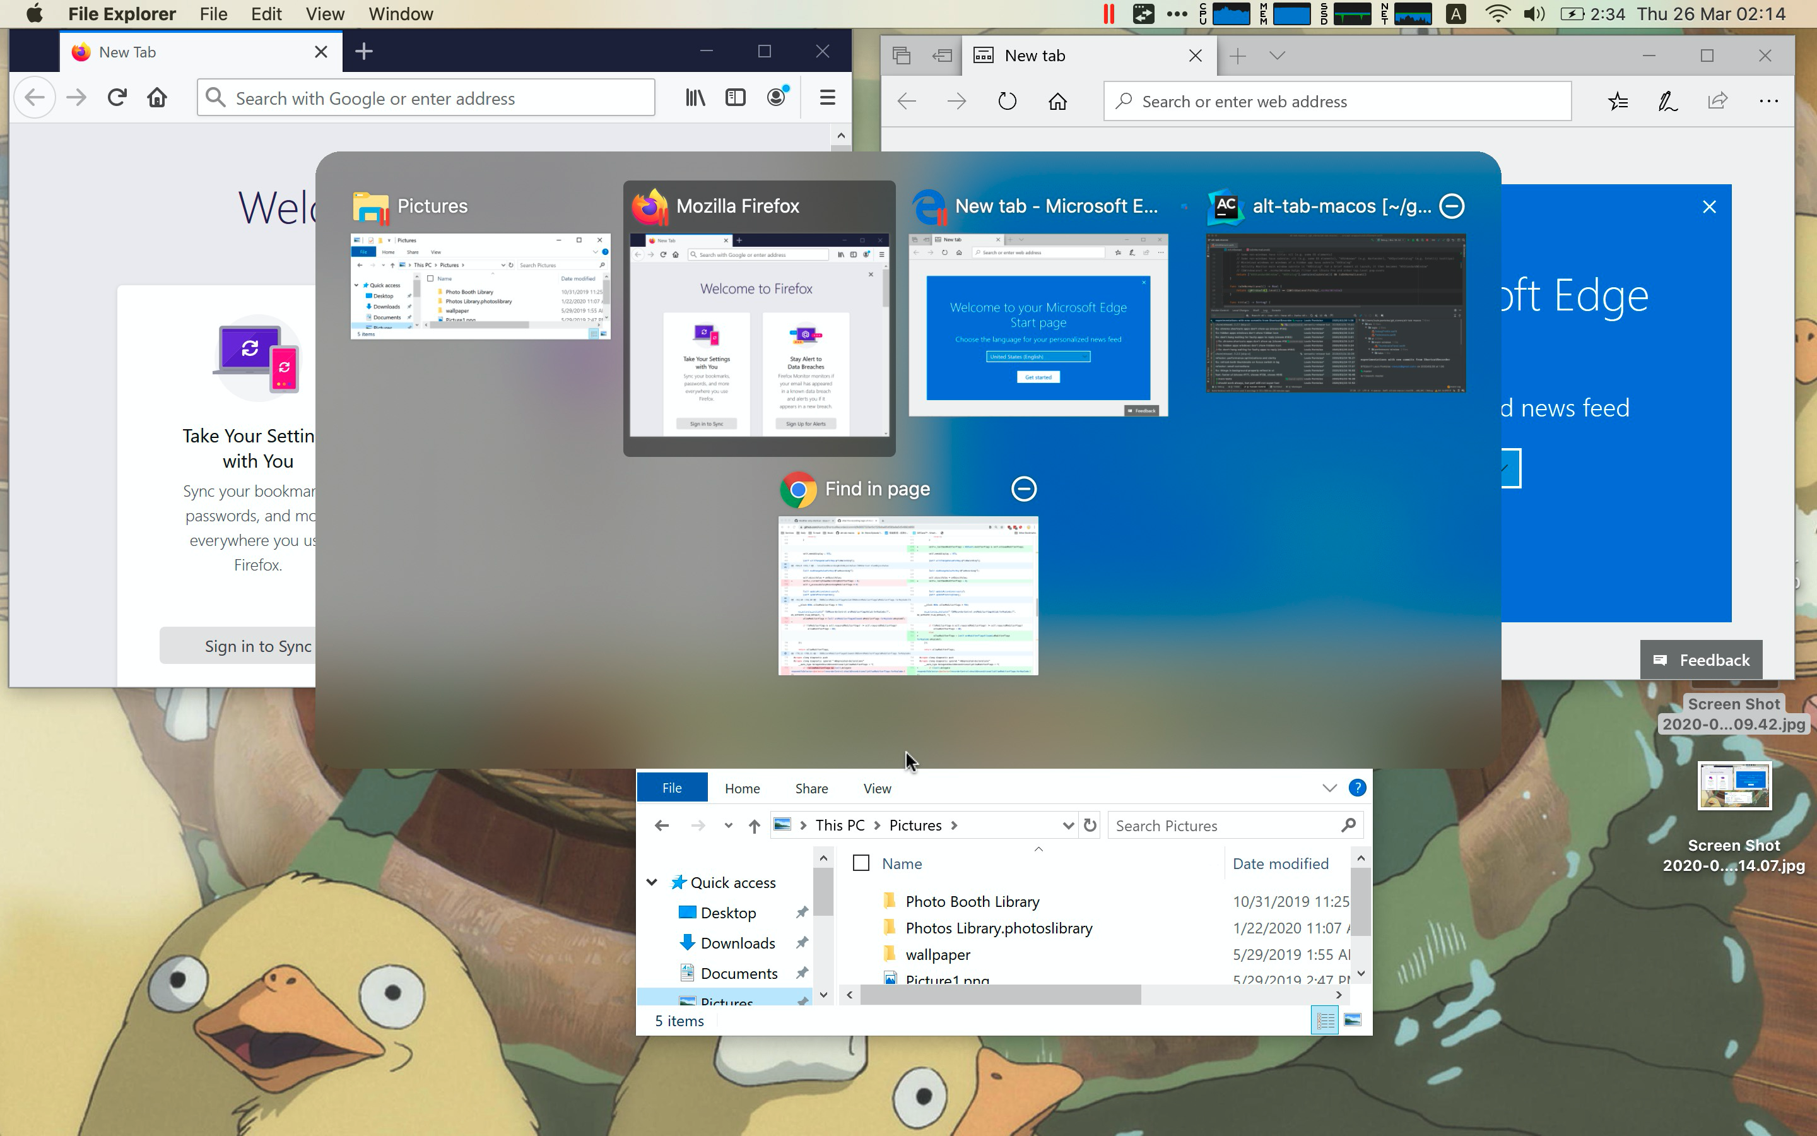Click the Edge home button

[1058, 102]
